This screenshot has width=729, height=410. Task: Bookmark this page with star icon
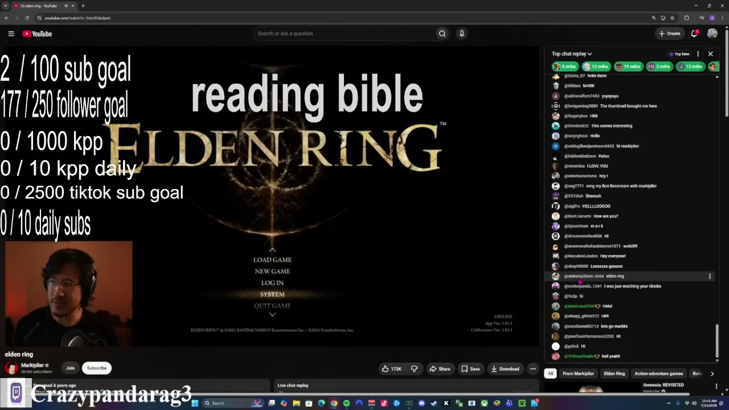coord(672,18)
